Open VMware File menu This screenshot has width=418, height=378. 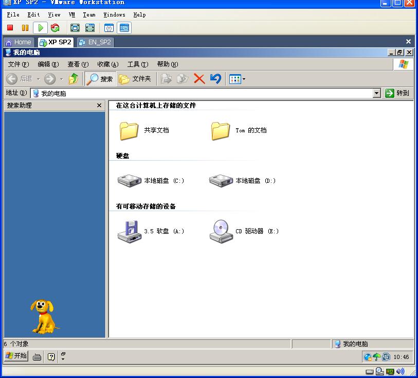pos(13,15)
